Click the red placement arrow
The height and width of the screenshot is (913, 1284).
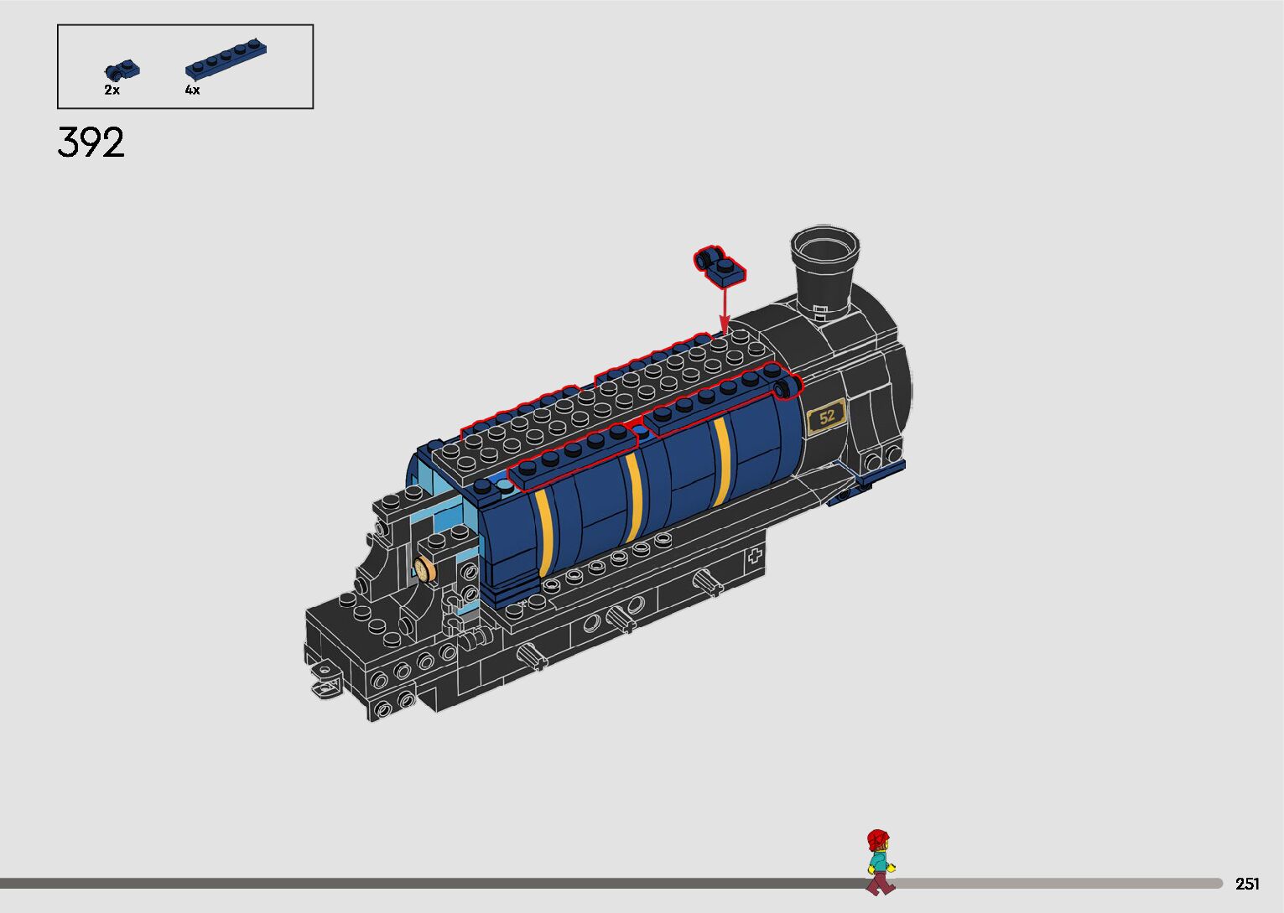coord(723,310)
